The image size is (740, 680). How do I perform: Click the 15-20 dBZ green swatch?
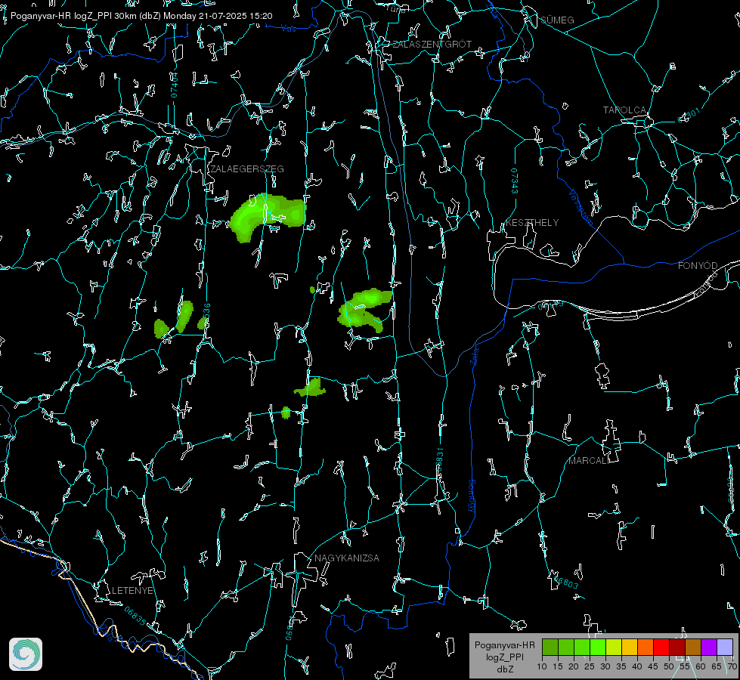(566, 647)
